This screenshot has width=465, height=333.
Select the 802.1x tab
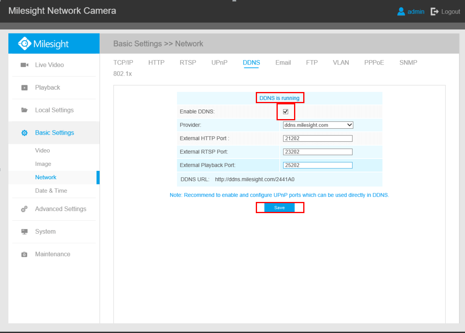coord(122,74)
